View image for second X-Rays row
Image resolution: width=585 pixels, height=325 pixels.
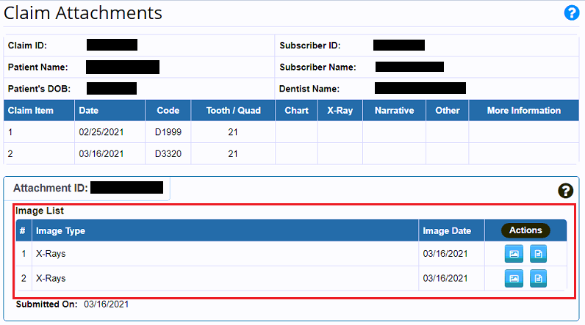(x=514, y=278)
